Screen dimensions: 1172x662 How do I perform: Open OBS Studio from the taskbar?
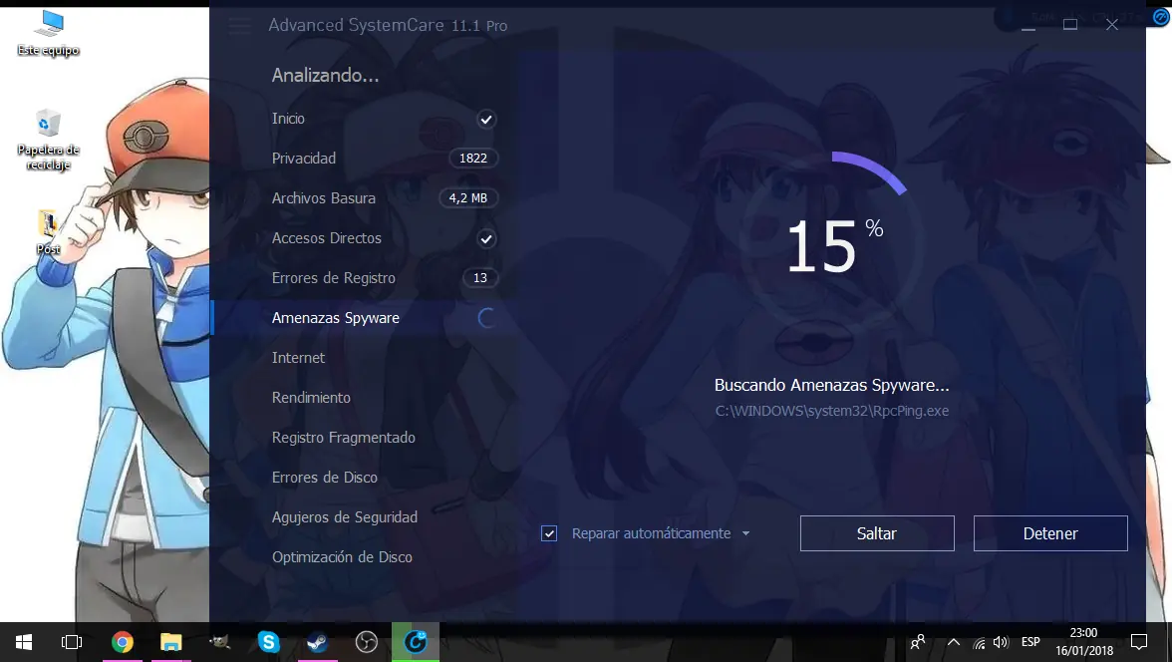tap(366, 642)
